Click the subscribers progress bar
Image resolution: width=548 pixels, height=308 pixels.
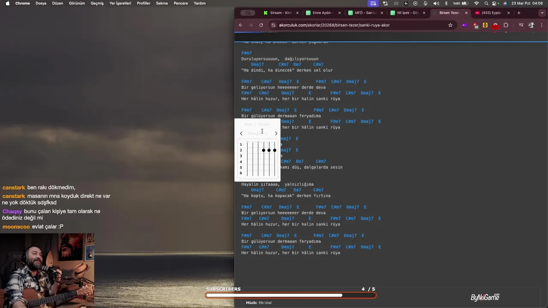click(x=291, y=295)
